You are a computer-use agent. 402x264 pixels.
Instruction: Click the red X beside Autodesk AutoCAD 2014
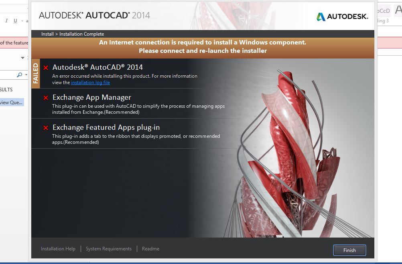coord(45,67)
